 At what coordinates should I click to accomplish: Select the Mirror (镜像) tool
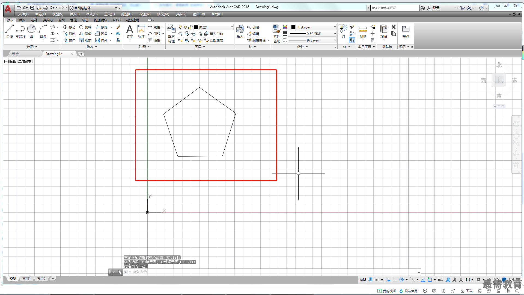point(85,34)
